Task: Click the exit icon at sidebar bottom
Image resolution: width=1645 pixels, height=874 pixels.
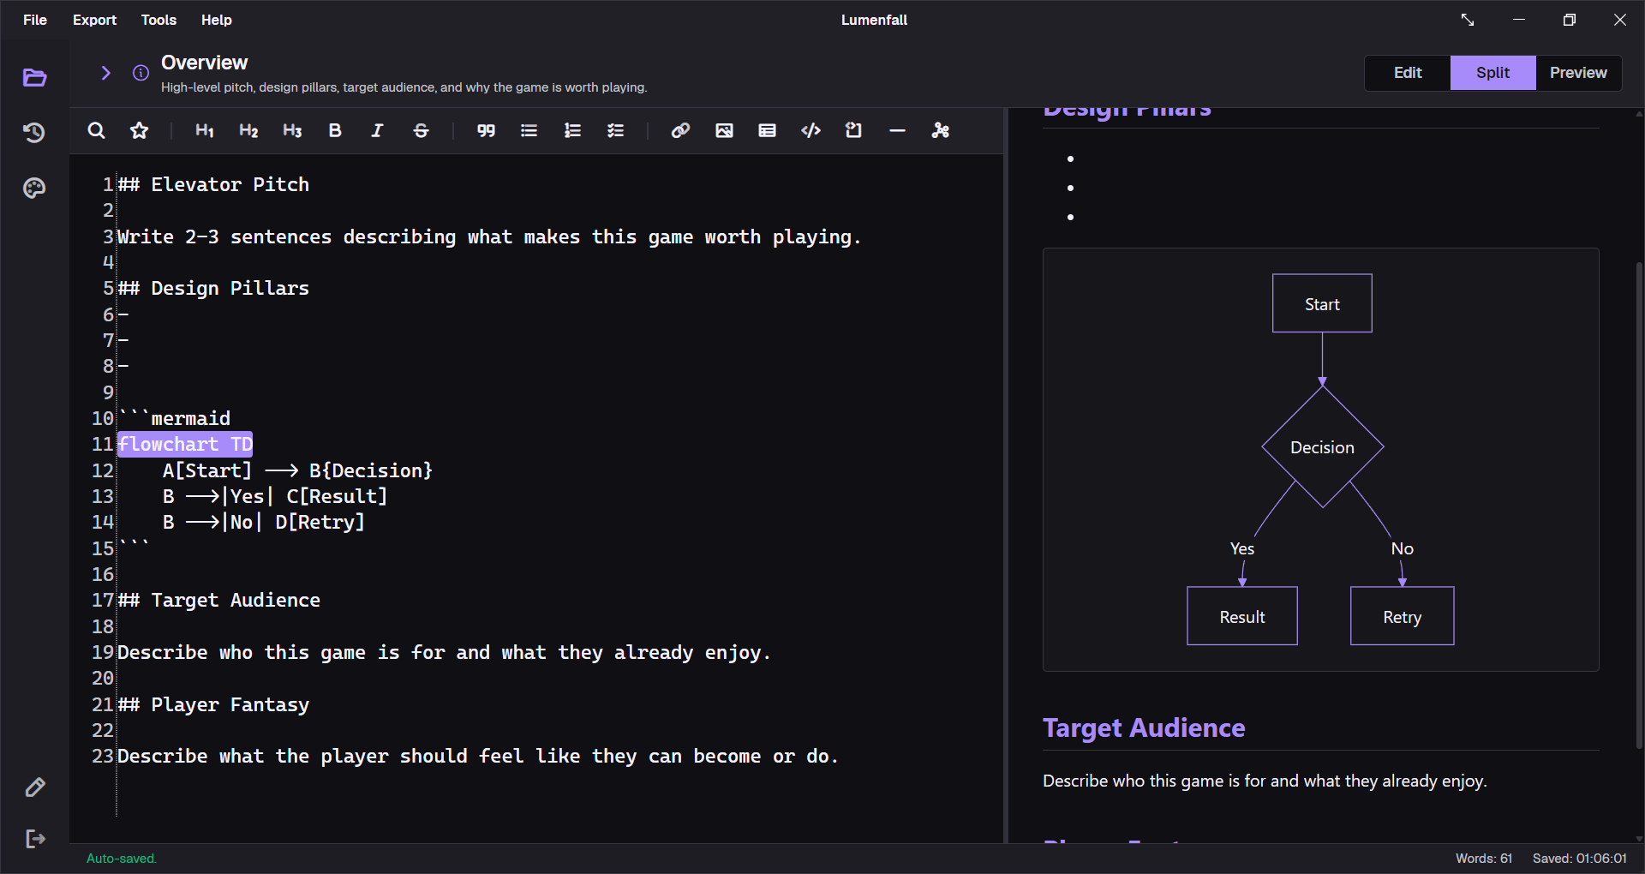Action: click(x=35, y=839)
